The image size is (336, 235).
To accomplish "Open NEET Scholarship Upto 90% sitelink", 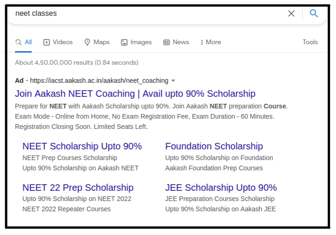I will click(x=82, y=146).
